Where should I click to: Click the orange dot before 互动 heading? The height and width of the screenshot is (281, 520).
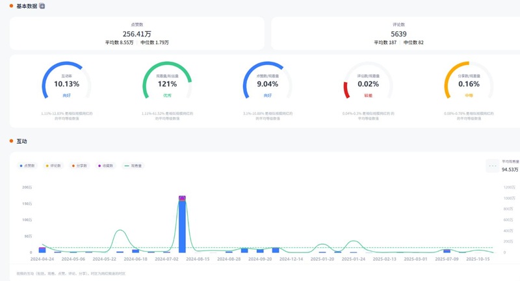tap(11, 141)
